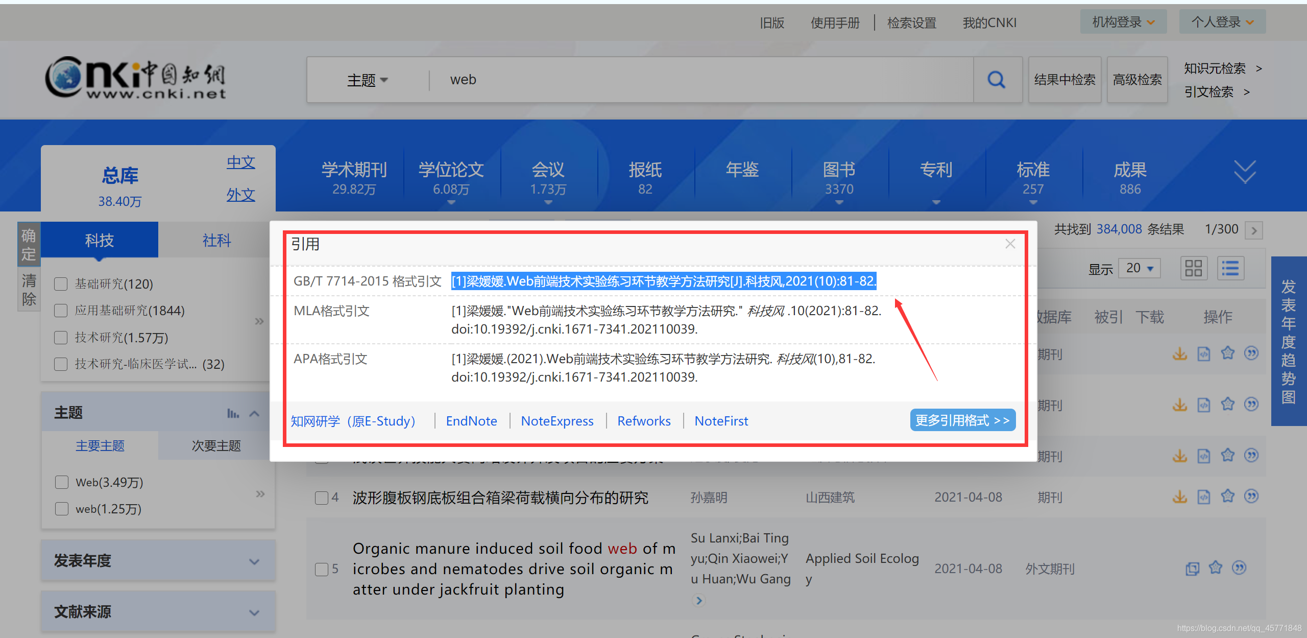Switch to the 社科 tab
The width and height of the screenshot is (1307, 638).
point(216,240)
